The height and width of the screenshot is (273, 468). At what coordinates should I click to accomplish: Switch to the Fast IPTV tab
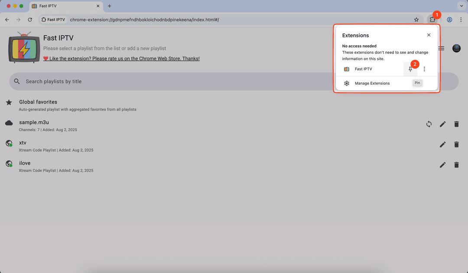pos(66,6)
